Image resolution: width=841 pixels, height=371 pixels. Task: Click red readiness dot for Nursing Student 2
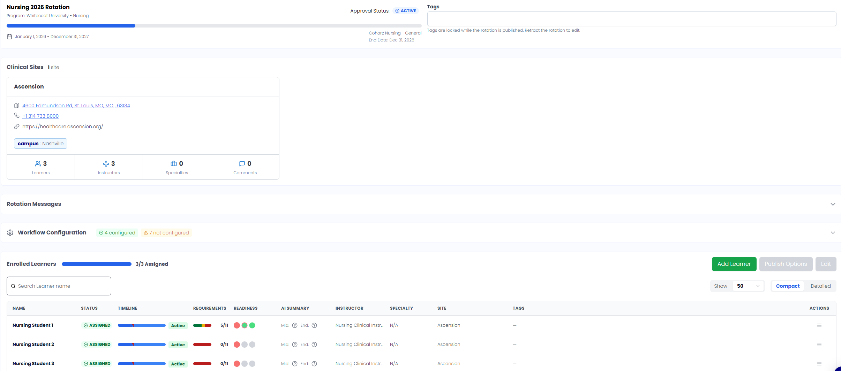237,345
